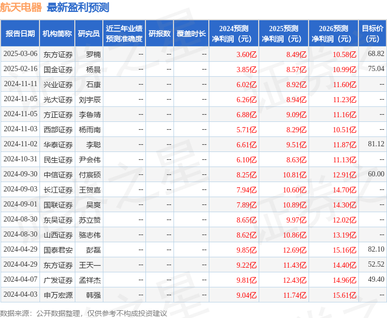This screenshot has width=387, height=318.
Task: Click analyst name 尹会伟
Action: [90, 160]
